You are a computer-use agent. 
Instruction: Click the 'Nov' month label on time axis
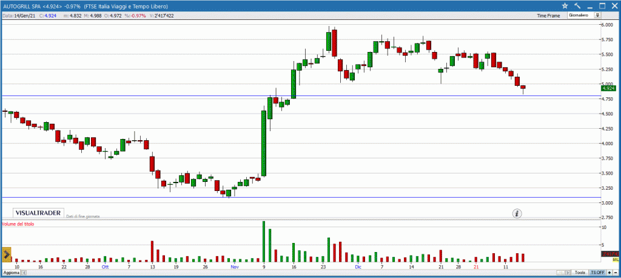235,267
